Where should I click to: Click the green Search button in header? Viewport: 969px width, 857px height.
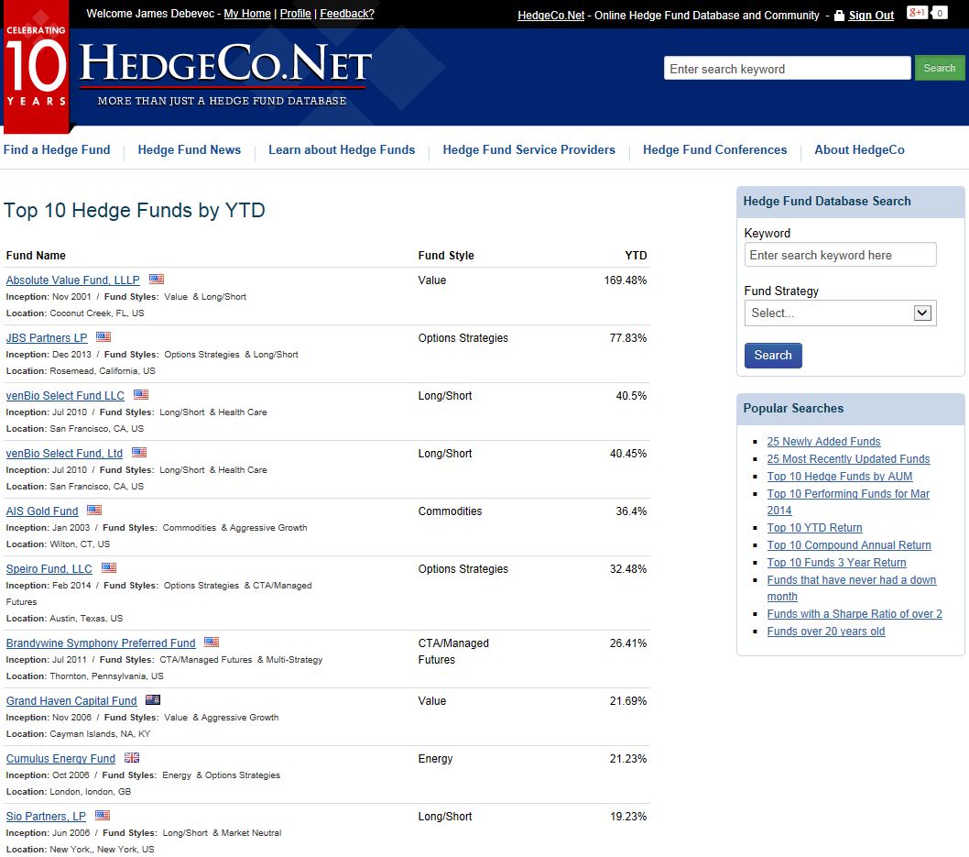[x=940, y=68]
